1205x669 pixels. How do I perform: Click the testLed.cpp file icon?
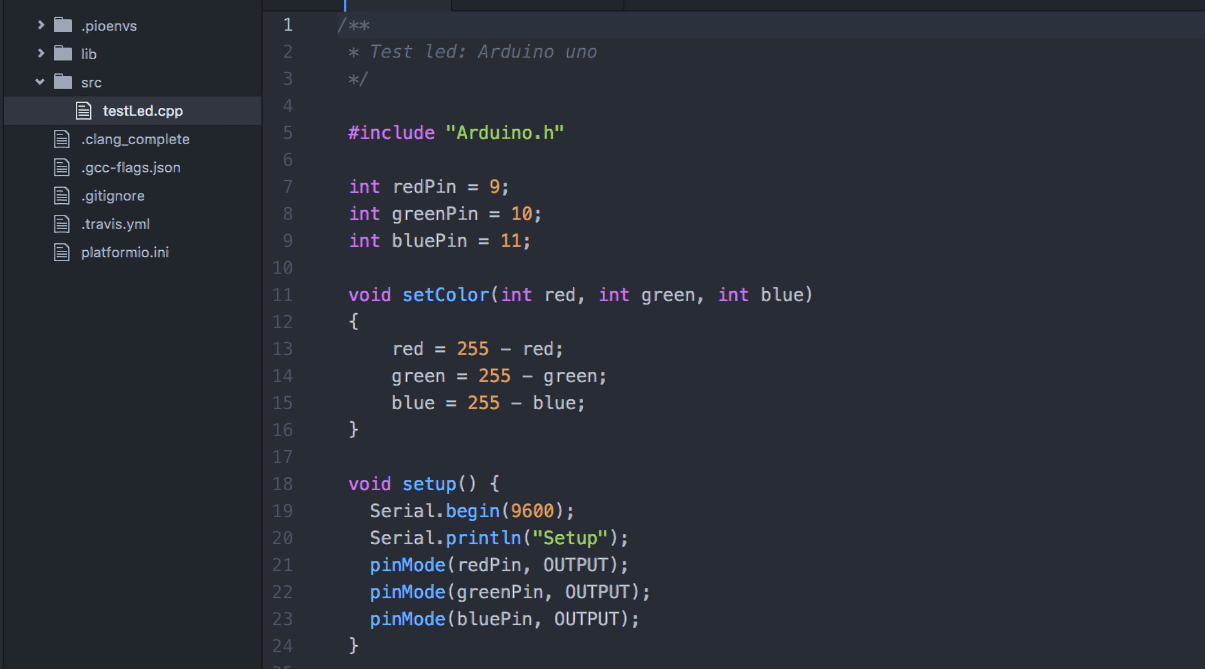tap(84, 111)
